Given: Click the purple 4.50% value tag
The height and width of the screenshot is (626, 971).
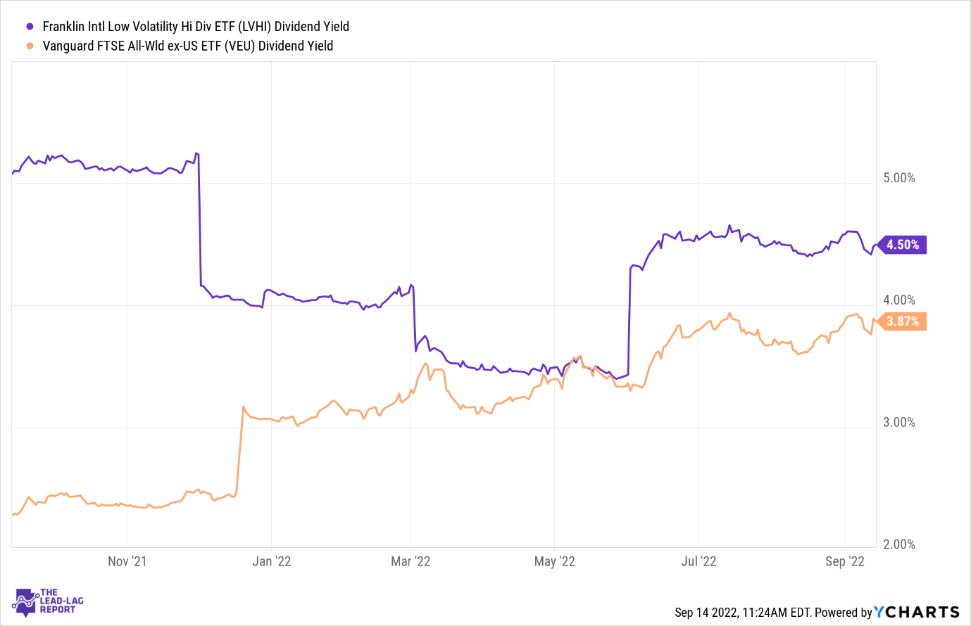Looking at the screenshot, I should (x=902, y=245).
